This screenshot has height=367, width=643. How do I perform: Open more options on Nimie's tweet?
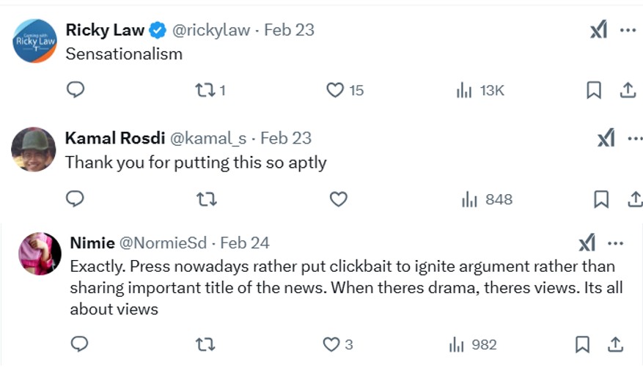pyautogui.click(x=616, y=243)
